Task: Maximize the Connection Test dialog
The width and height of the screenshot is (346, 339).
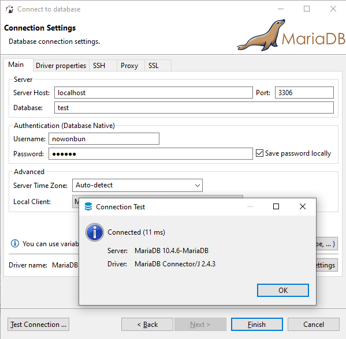Action: coord(276,206)
